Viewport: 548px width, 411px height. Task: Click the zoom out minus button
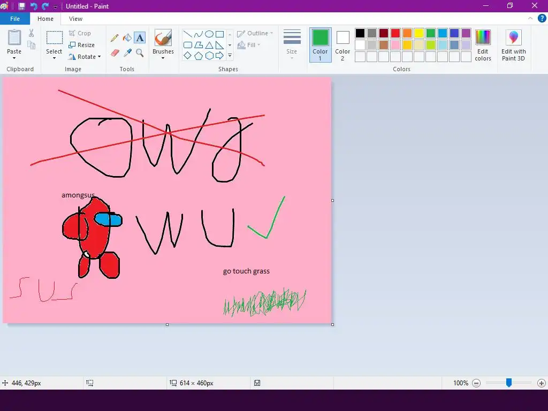point(476,383)
